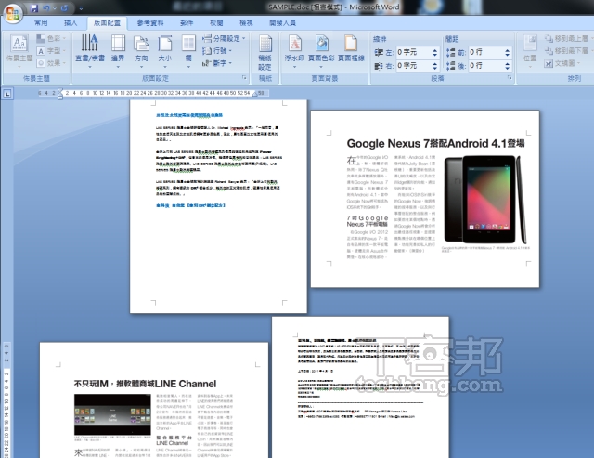594x458 pixels.
Task: Click the 稿紙設定 manuscript paper icon
Action: pyautogui.click(x=265, y=52)
